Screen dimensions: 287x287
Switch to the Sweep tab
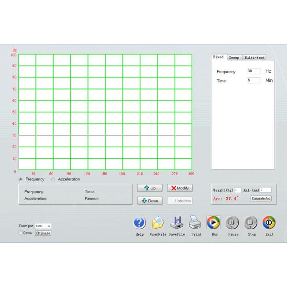point(233,57)
